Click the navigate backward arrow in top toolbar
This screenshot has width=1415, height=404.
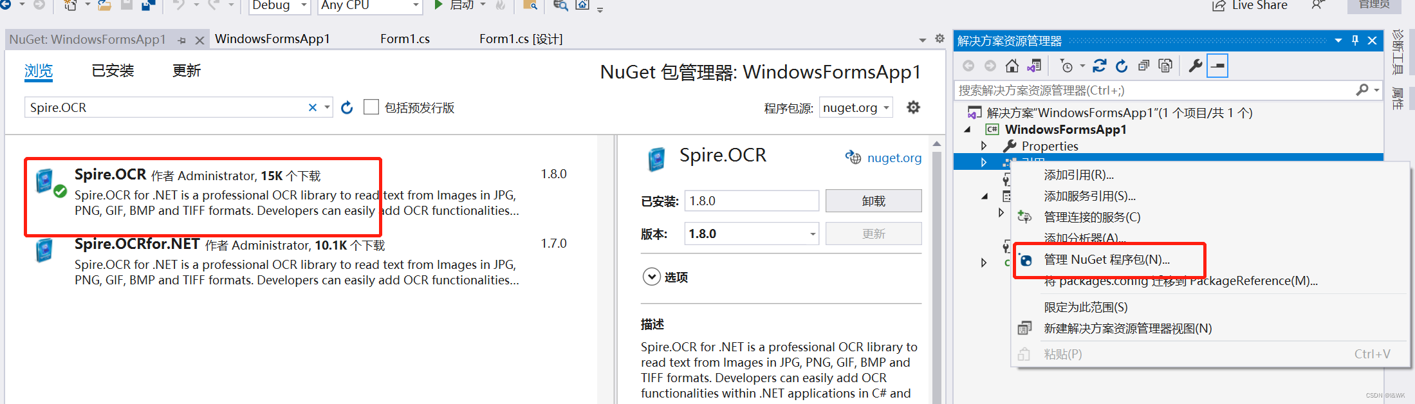(6, 5)
